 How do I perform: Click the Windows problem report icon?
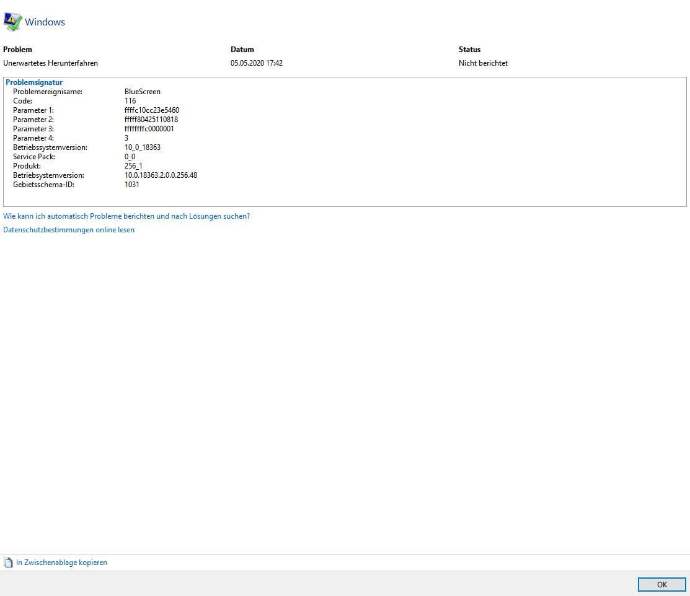pyautogui.click(x=12, y=22)
